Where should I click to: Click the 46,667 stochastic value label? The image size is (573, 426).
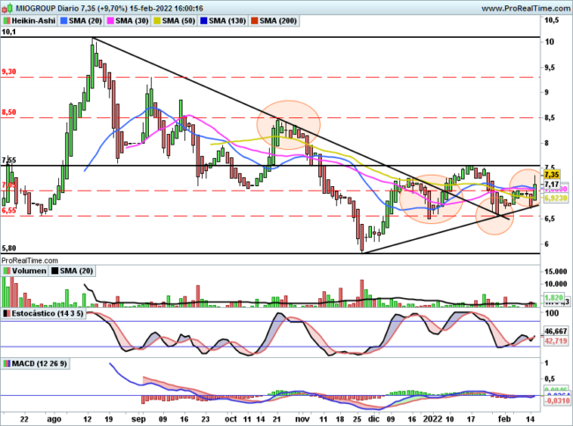point(556,332)
